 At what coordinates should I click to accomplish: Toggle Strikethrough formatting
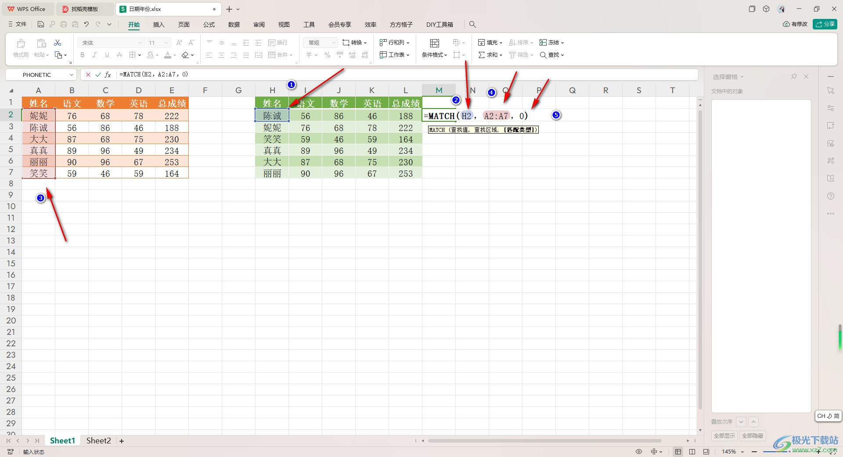119,55
